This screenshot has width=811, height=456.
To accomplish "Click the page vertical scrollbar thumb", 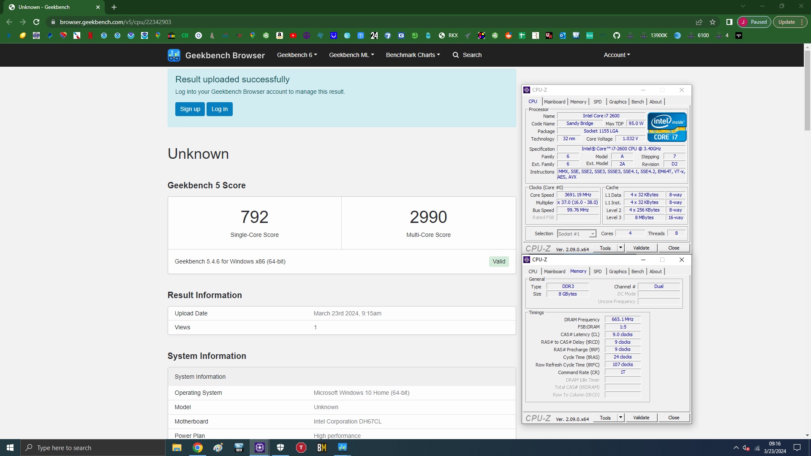I will (807, 91).
